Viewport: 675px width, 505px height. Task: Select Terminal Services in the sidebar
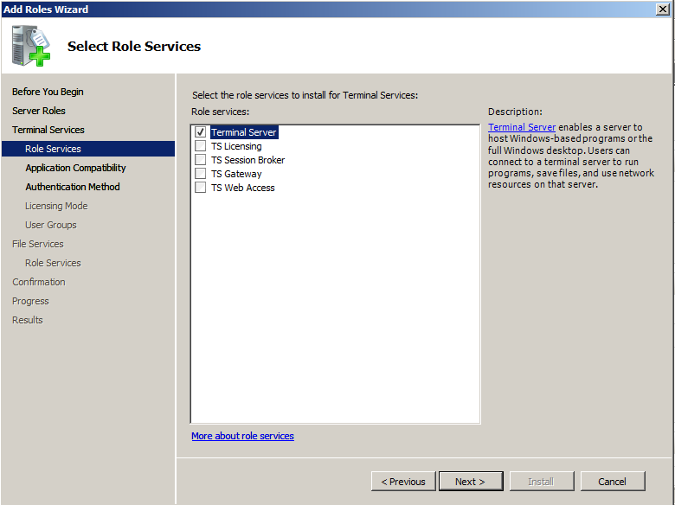click(x=48, y=130)
